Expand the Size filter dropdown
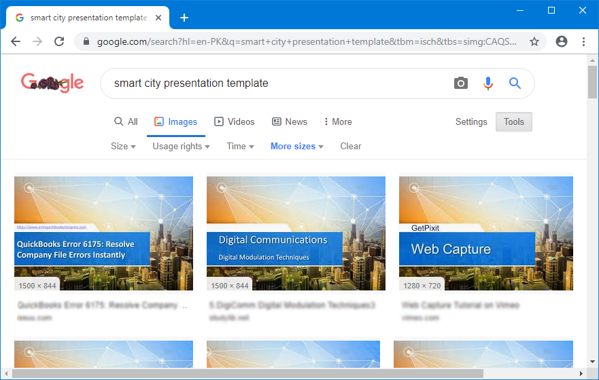Screen dimensions: 599x380 (x=123, y=146)
